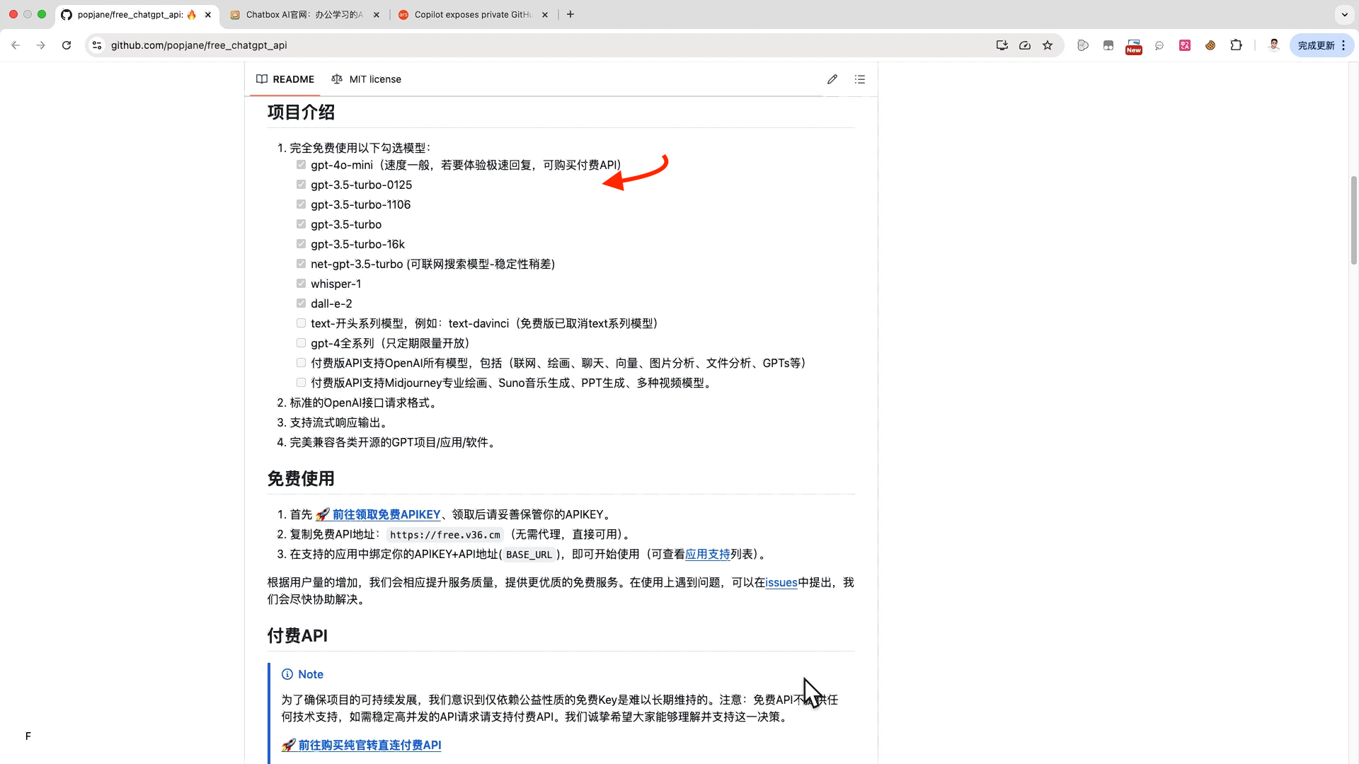Toggle the gpt-4全系列 checkbox
This screenshot has height=764, width=1359.
301,343
